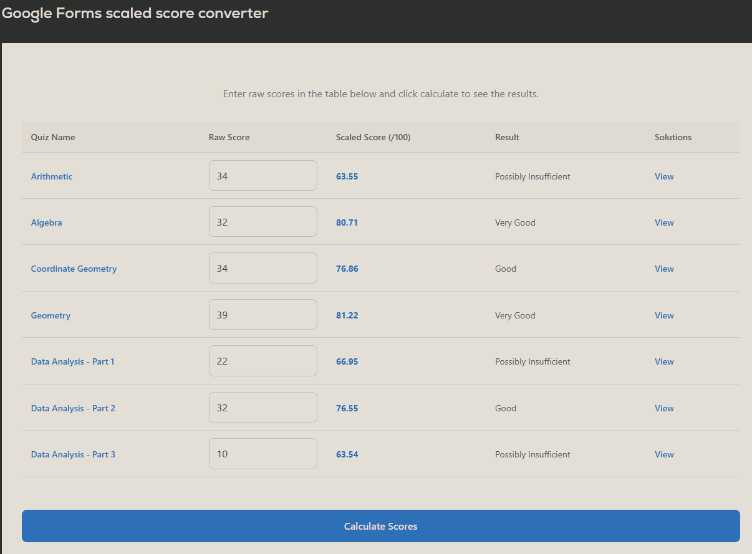Open Data Analysis - Part 2 link

[73, 408]
